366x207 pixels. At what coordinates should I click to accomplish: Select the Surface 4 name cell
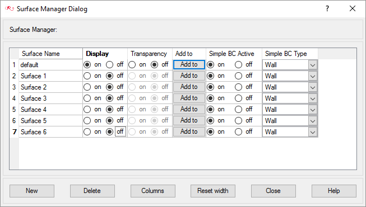[50, 110]
